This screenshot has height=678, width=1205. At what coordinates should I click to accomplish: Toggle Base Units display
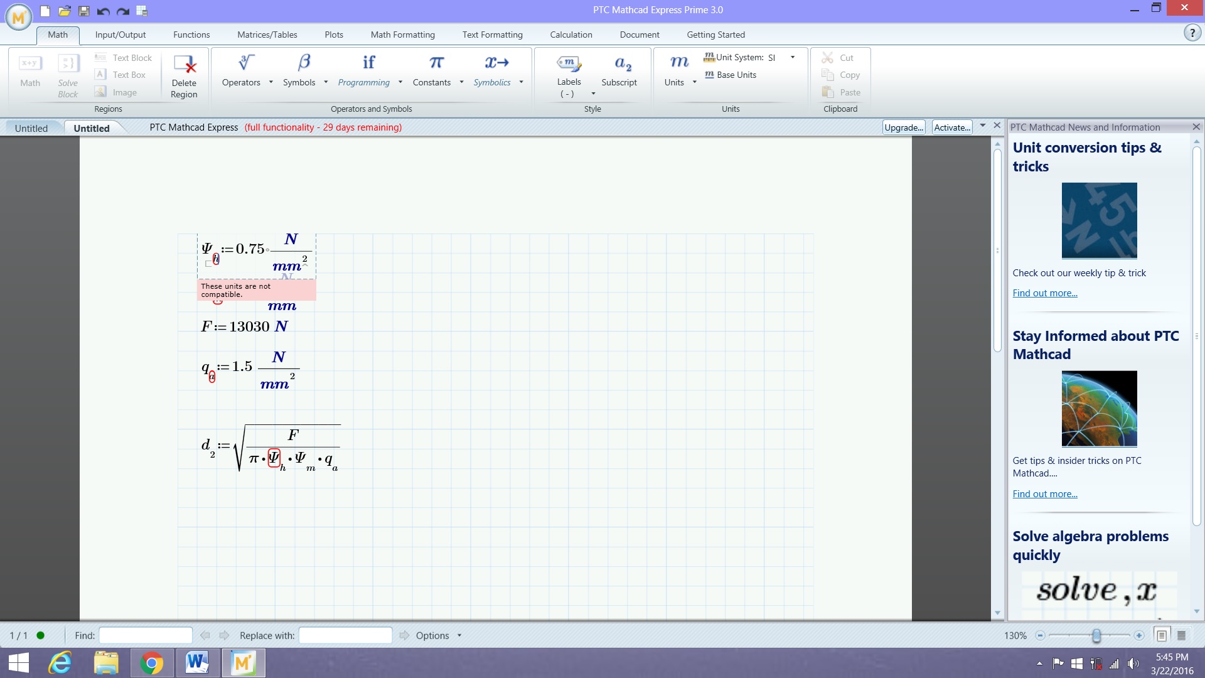tap(731, 75)
